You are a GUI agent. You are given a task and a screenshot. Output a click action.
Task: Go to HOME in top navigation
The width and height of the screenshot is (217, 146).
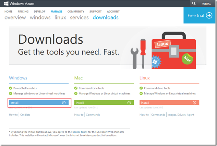tap(9, 12)
